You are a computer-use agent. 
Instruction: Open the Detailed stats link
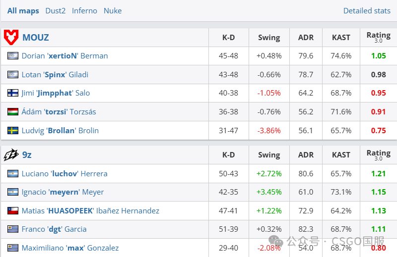pyautogui.click(x=367, y=10)
